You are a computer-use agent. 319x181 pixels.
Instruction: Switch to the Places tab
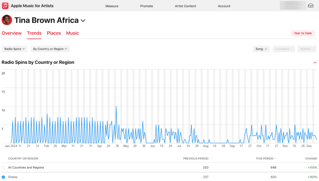point(54,33)
